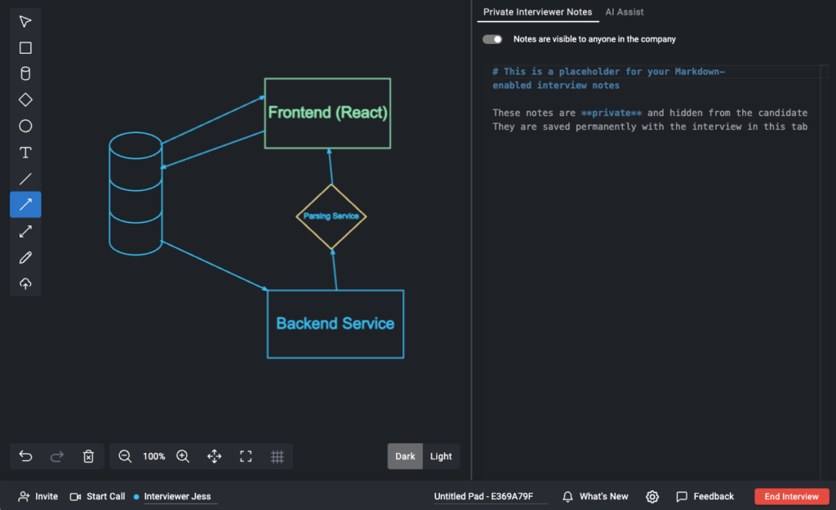
Task: Toggle notes visibility to company switch
Action: [x=492, y=39]
